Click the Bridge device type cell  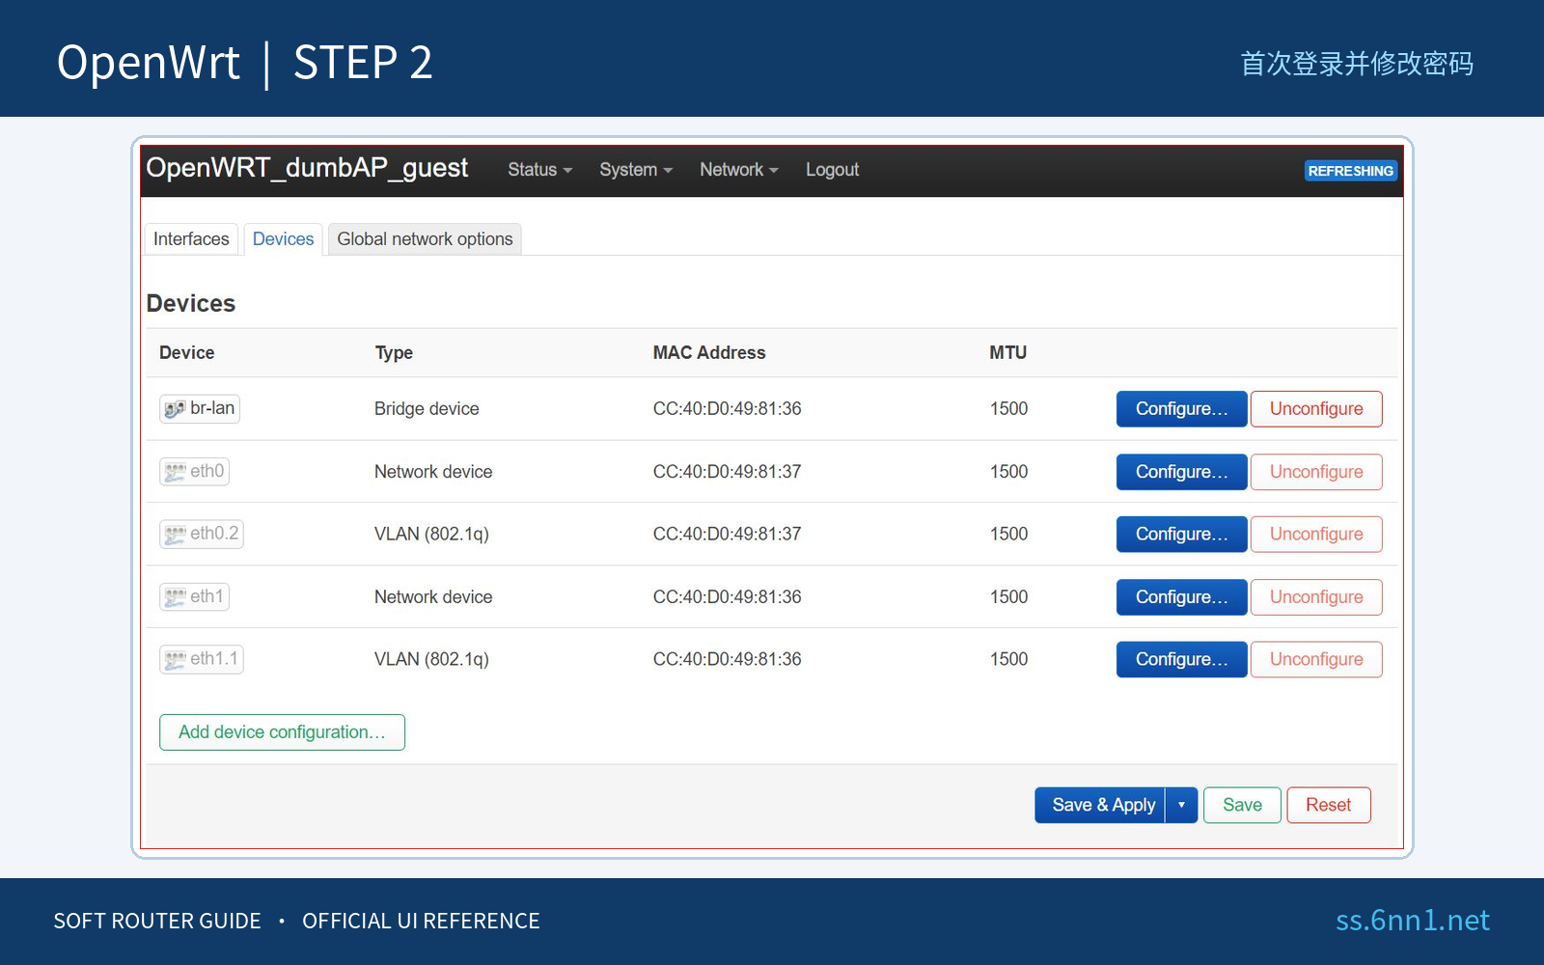pos(427,409)
